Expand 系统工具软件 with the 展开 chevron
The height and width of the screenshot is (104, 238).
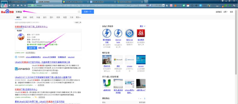click(x=143, y=26)
